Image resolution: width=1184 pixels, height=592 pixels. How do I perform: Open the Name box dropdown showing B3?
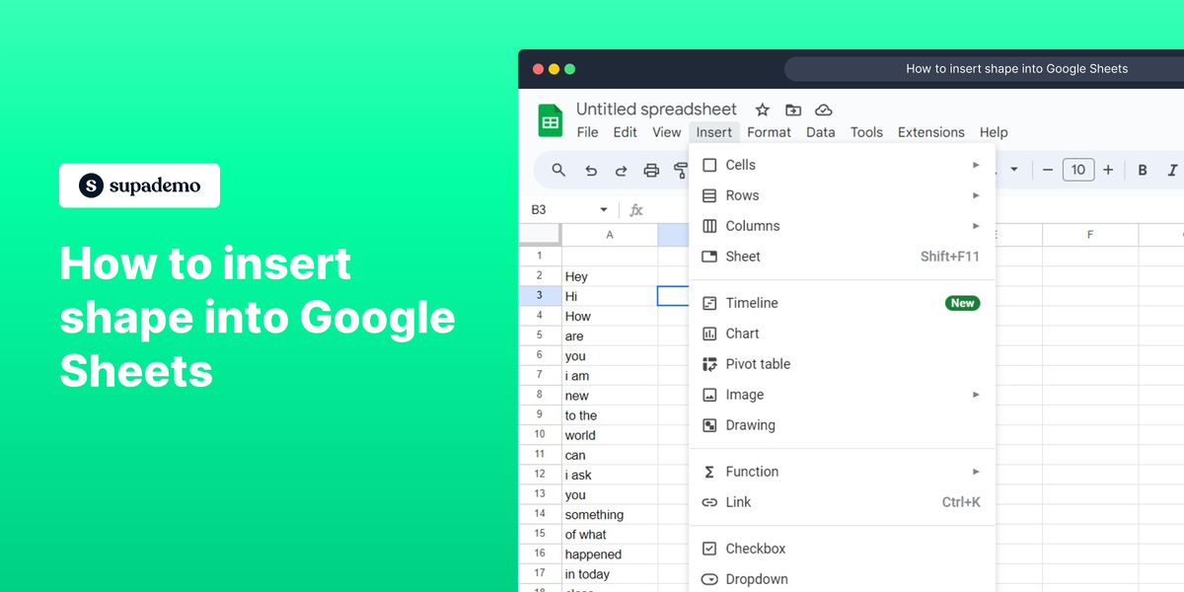tap(605, 209)
